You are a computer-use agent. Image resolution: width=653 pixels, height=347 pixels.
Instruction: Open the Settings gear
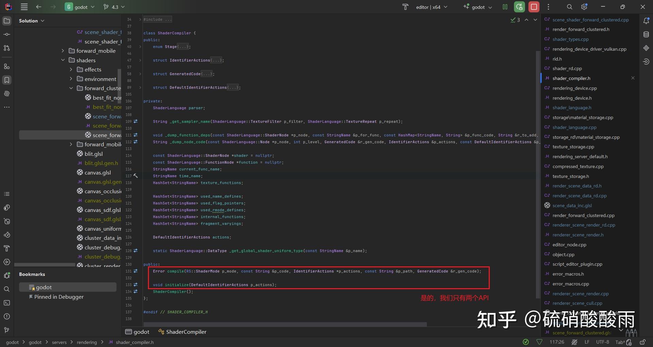pos(584,6)
